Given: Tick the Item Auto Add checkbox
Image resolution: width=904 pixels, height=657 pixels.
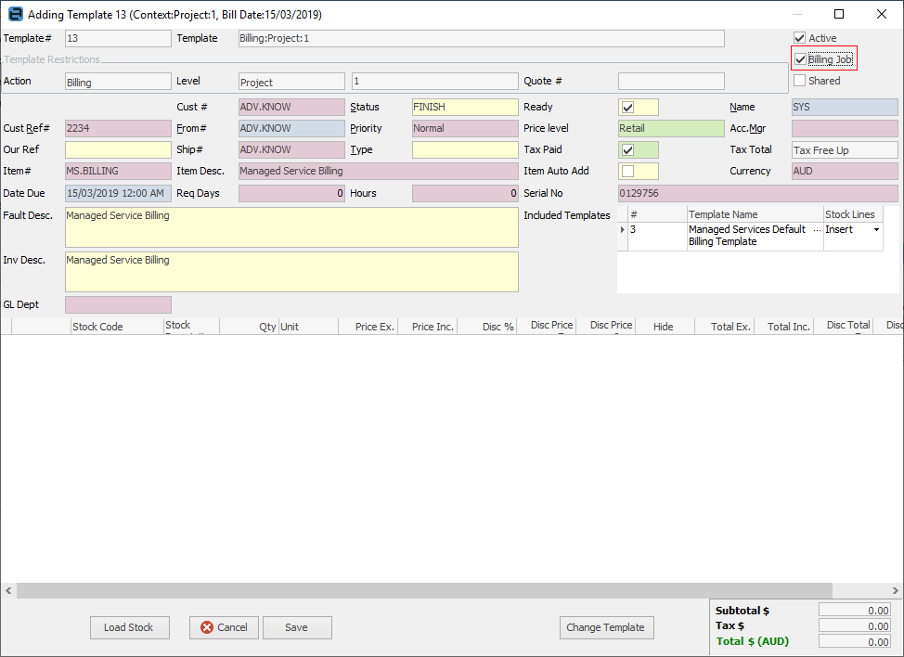Looking at the screenshot, I should coord(627,171).
